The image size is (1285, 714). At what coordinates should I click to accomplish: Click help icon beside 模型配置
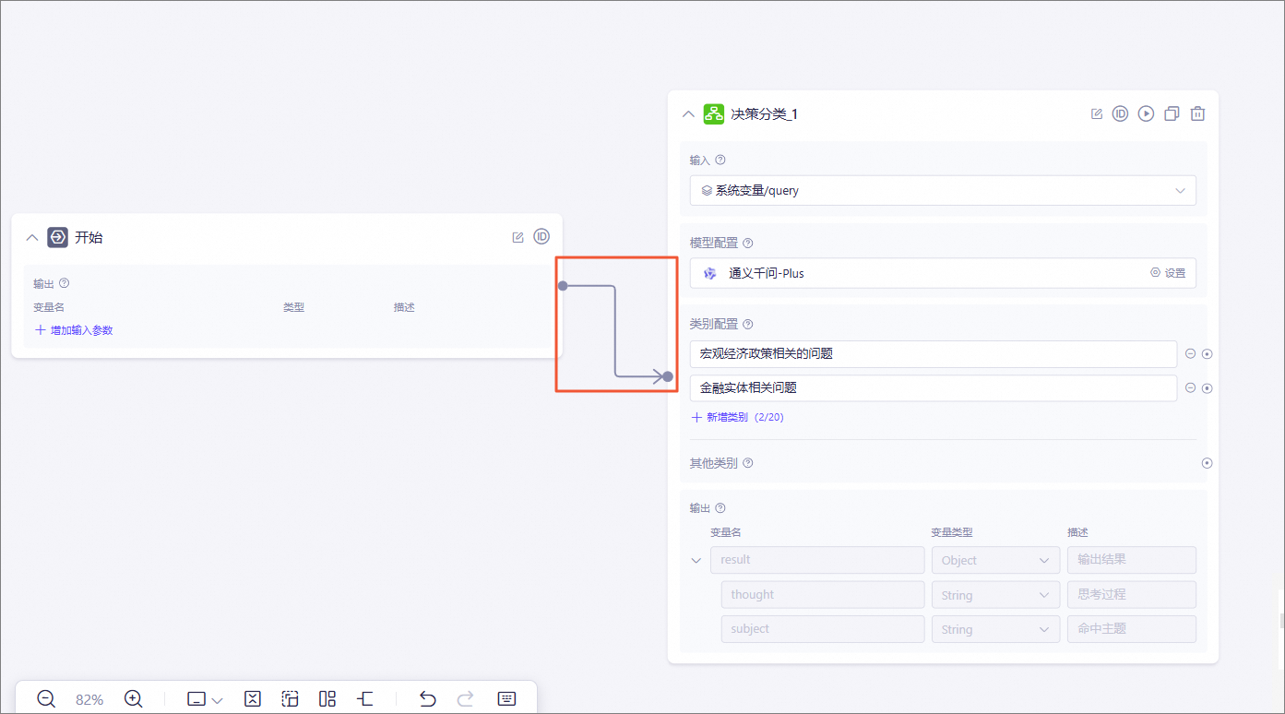[748, 243]
